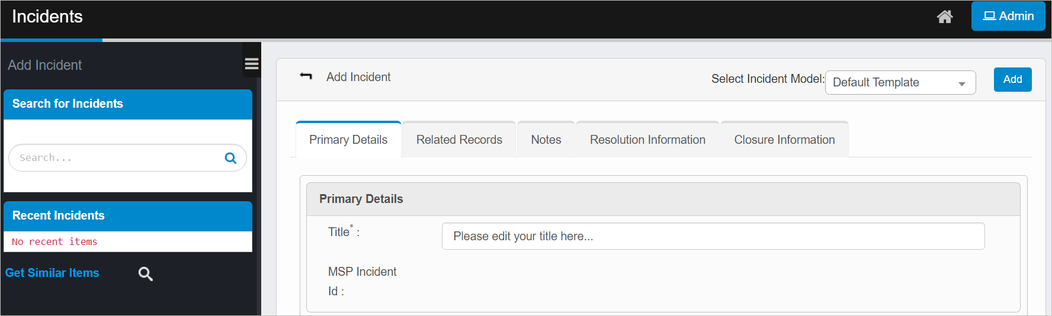
Task: Open the Related Records tab
Action: (459, 140)
